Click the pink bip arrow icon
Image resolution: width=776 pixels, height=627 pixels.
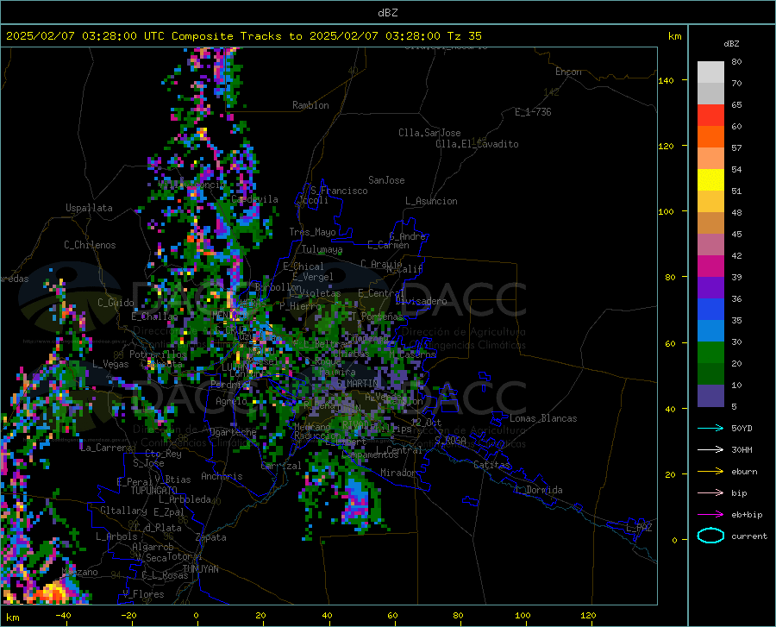coord(710,492)
